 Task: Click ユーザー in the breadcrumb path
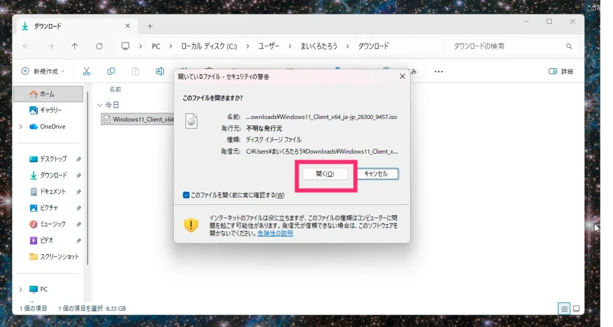pos(269,46)
